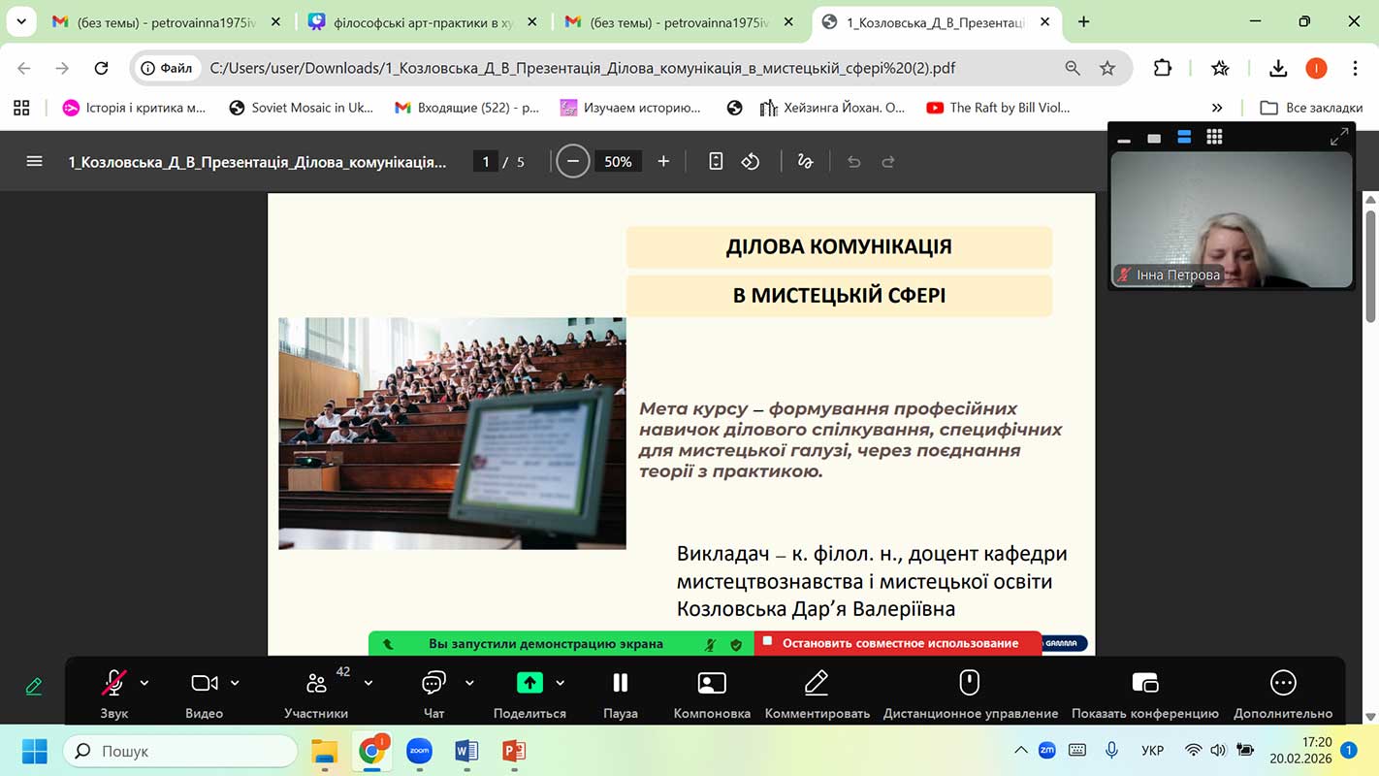
Task: Expand the audio options arrow next to Звук
Action: [144, 683]
